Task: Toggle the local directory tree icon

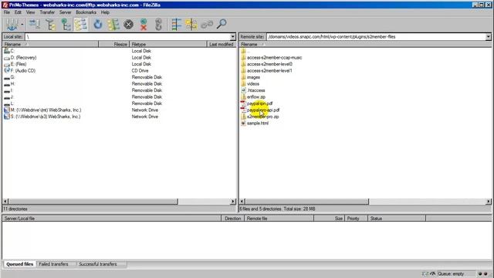Action: tap(50, 24)
